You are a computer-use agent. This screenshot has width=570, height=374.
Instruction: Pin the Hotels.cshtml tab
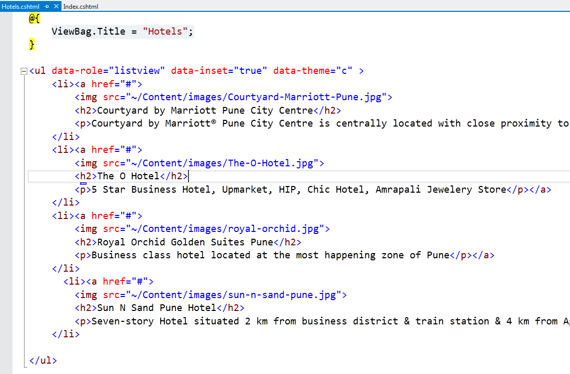tap(47, 7)
